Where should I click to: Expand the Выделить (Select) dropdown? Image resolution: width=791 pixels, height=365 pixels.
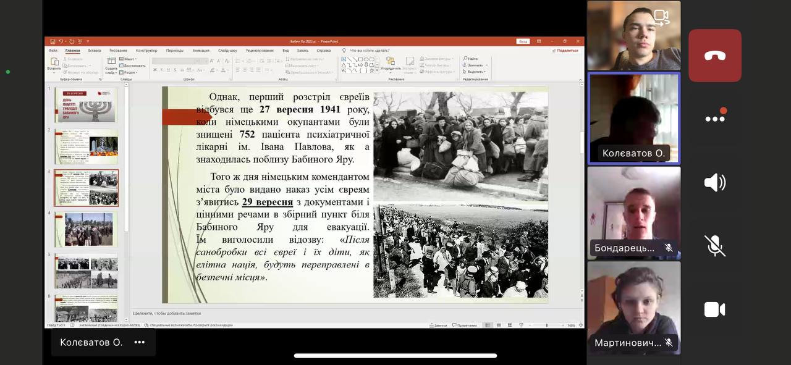tap(476, 72)
